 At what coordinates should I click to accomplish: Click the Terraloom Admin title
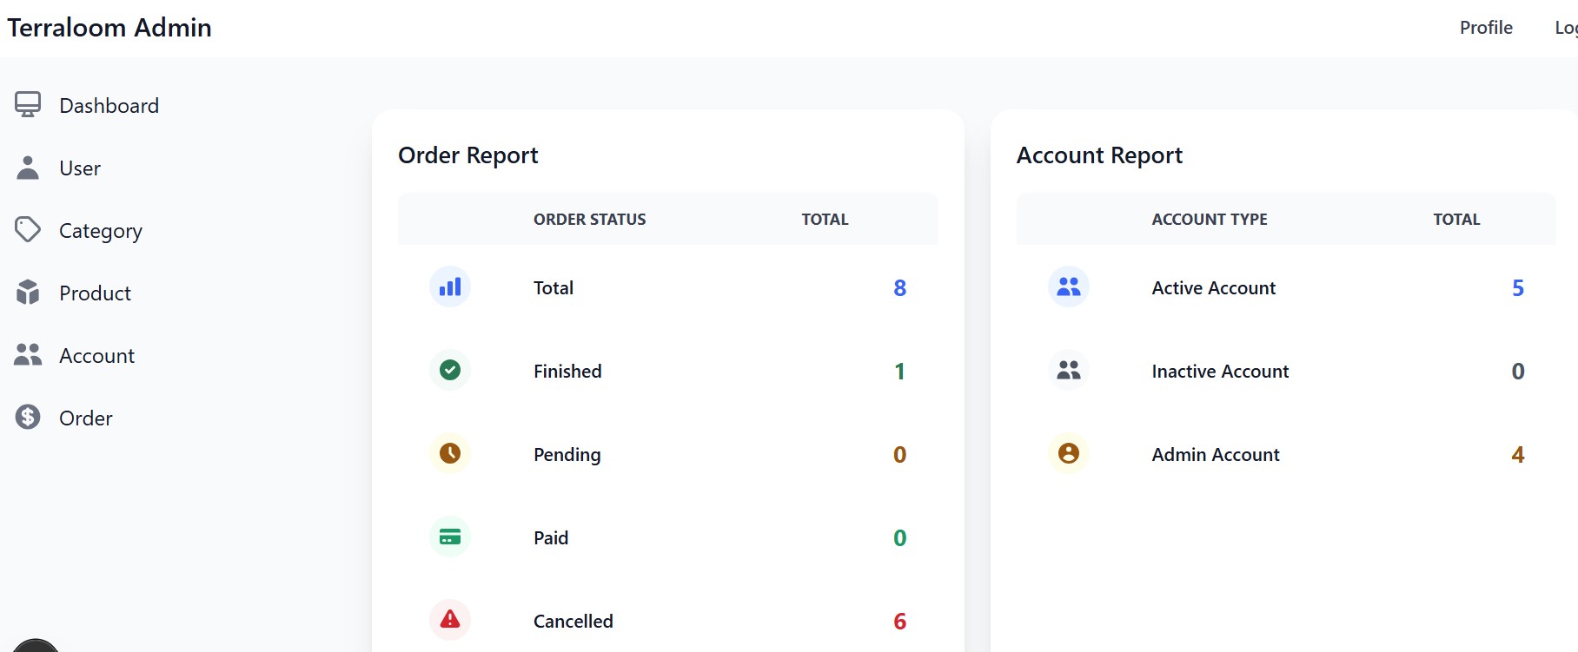(x=109, y=28)
